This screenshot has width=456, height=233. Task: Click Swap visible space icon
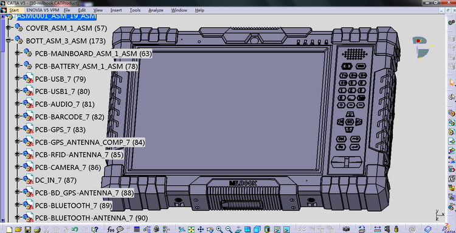[x=286, y=229]
